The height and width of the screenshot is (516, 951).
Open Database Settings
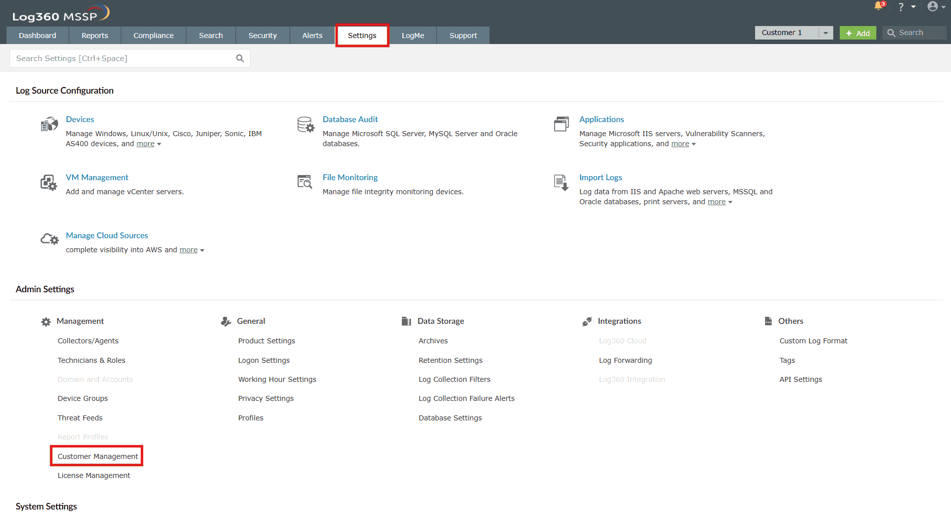[450, 418]
